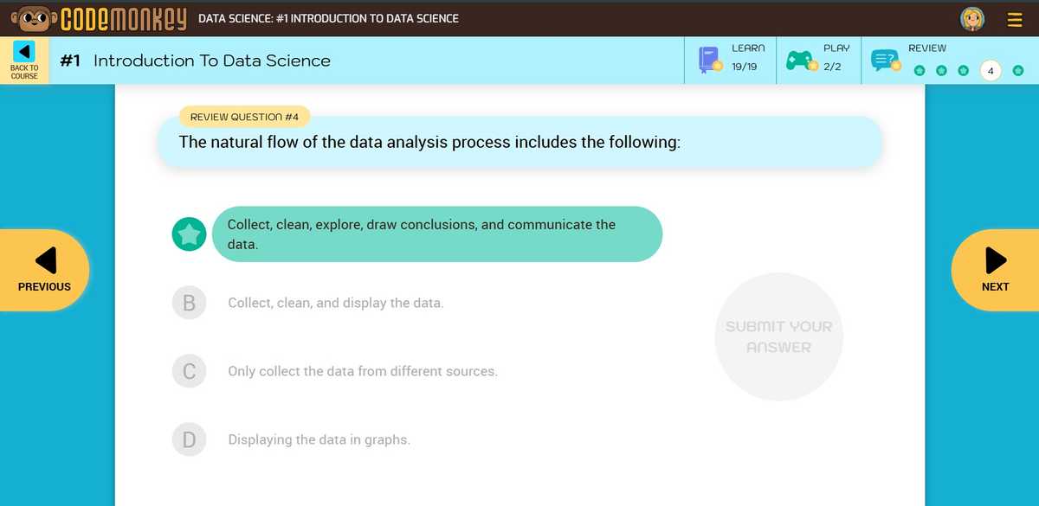The image size is (1039, 506).
Task: Go to third review question star
Action: [963, 70]
